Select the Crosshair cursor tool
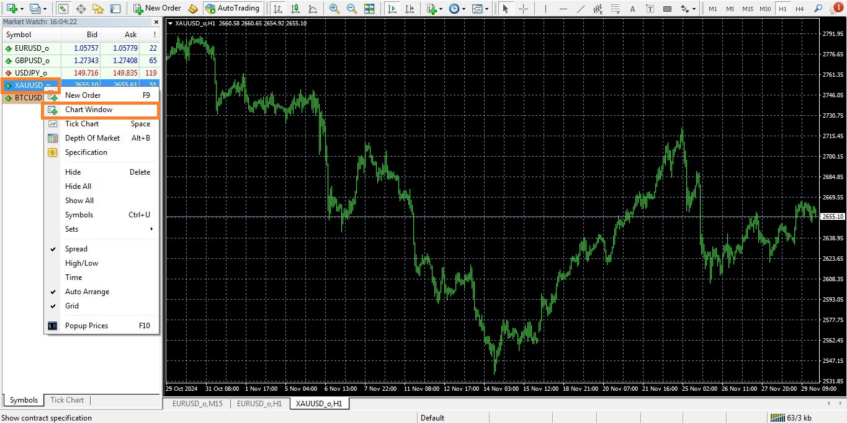The image size is (847, 423). (x=523, y=9)
